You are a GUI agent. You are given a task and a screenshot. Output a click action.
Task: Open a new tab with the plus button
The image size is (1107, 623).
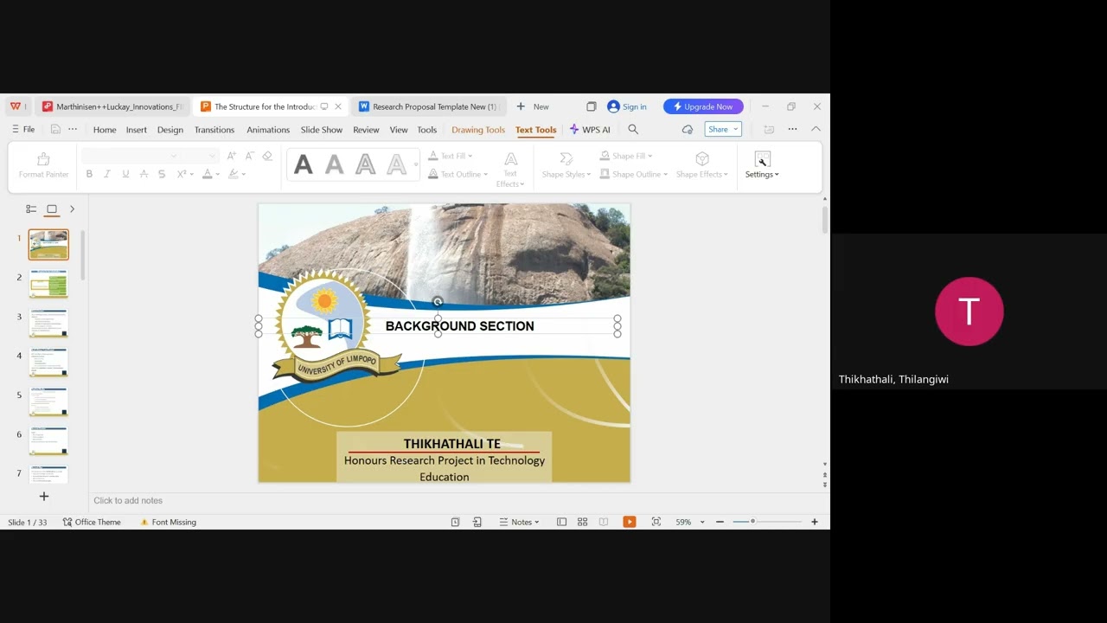(x=521, y=106)
